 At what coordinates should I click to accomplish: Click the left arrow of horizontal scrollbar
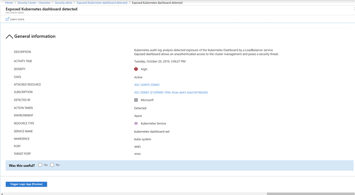pos(1,194)
